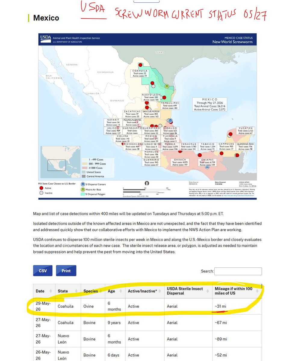This screenshot has height=361, width=304.
Task: Click Moore Air Base legend icon
Action: point(83,190)
